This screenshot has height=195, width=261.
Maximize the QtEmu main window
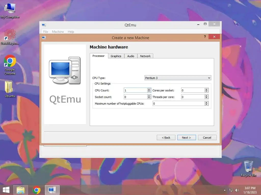tap(205, 24)
